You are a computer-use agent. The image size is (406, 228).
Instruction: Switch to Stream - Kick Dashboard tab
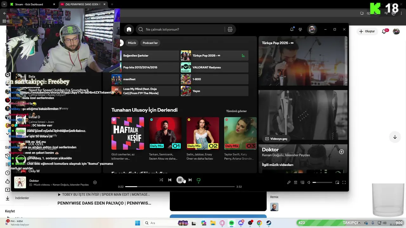32,4
